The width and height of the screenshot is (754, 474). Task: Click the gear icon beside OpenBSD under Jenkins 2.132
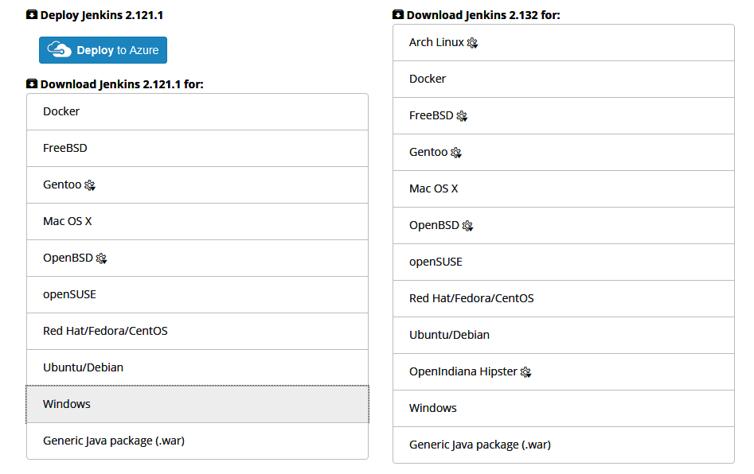click(x=467, y=226)
